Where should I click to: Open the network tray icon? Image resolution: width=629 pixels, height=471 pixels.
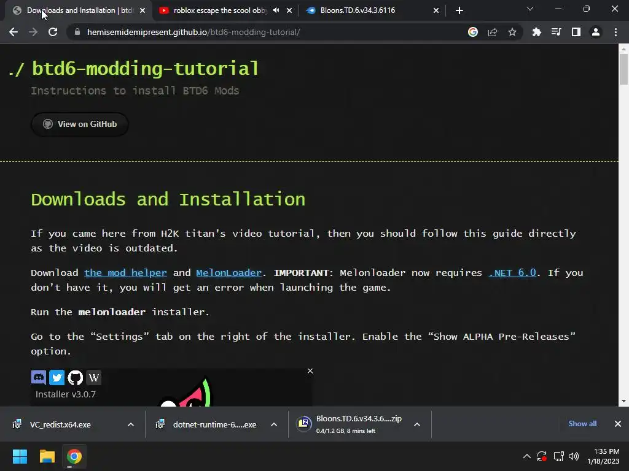click(558, 456)
